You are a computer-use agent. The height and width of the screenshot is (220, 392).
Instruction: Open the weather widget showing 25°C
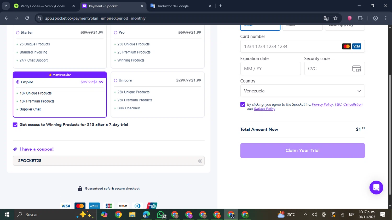click(286, 215)
